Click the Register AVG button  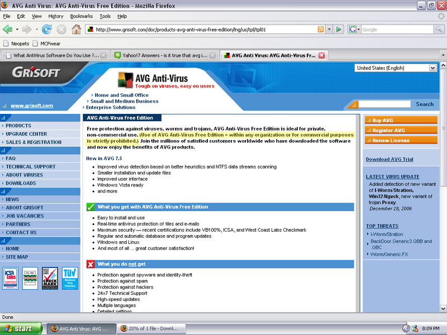[401, 130]
